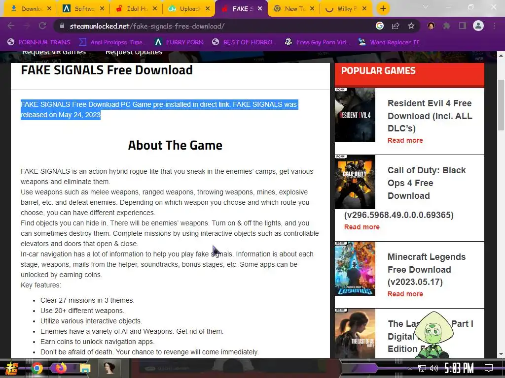
Task: Open the Chrome three-dot menu
Action: 494,26
